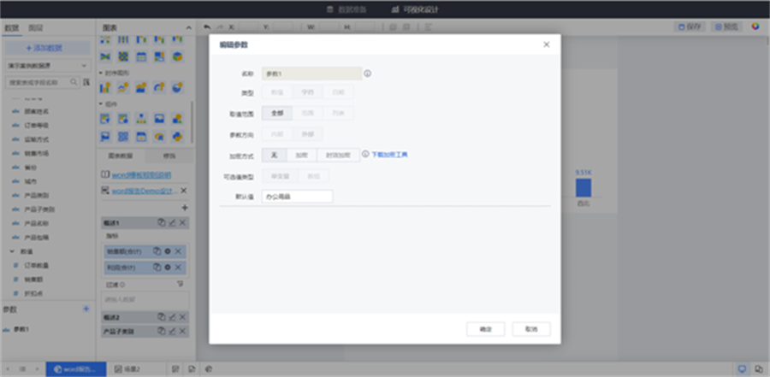Click the edit pencil on 概述2 row

click(172, 317)
